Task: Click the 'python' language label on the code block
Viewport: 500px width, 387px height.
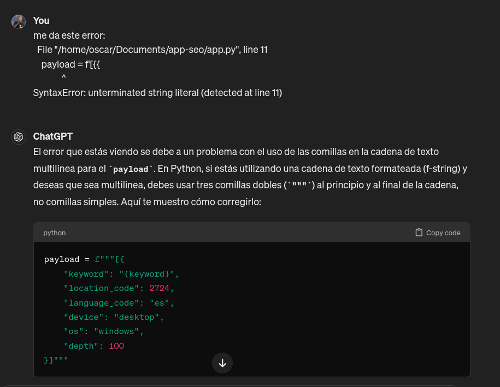Action: point(54,233)
